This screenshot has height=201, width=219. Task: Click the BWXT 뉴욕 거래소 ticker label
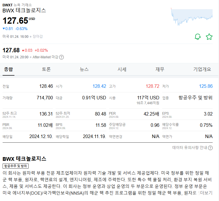tap(17, 5)
